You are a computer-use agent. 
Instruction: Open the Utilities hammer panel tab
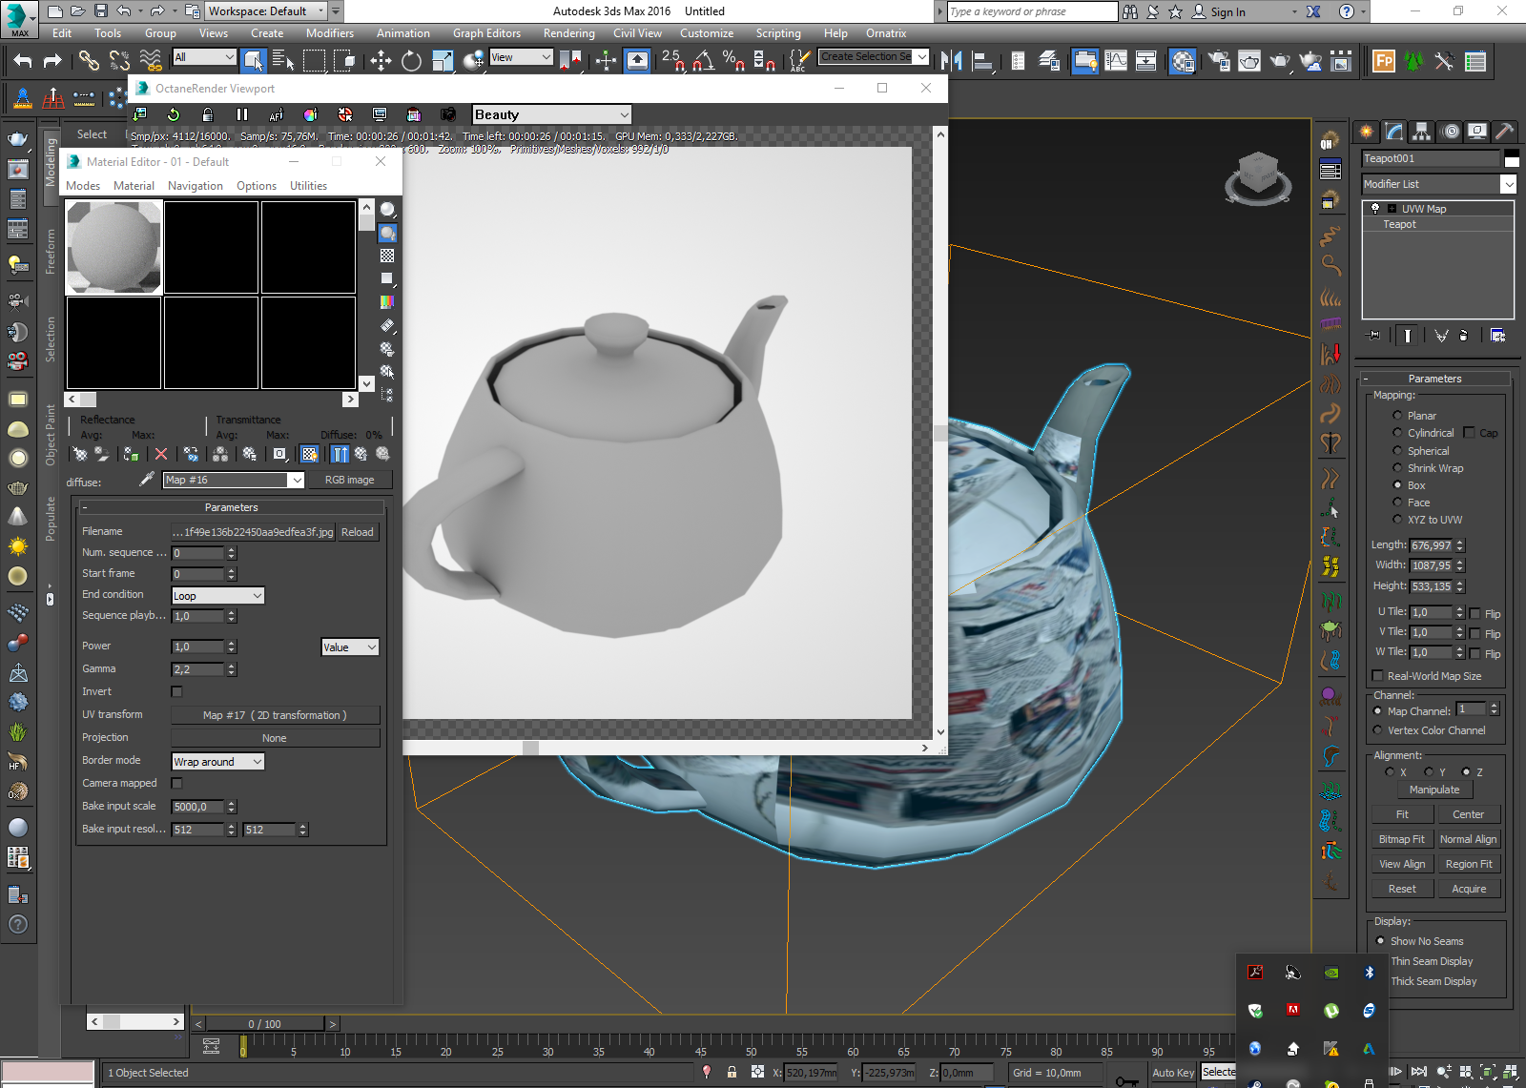pos(1504,132)
